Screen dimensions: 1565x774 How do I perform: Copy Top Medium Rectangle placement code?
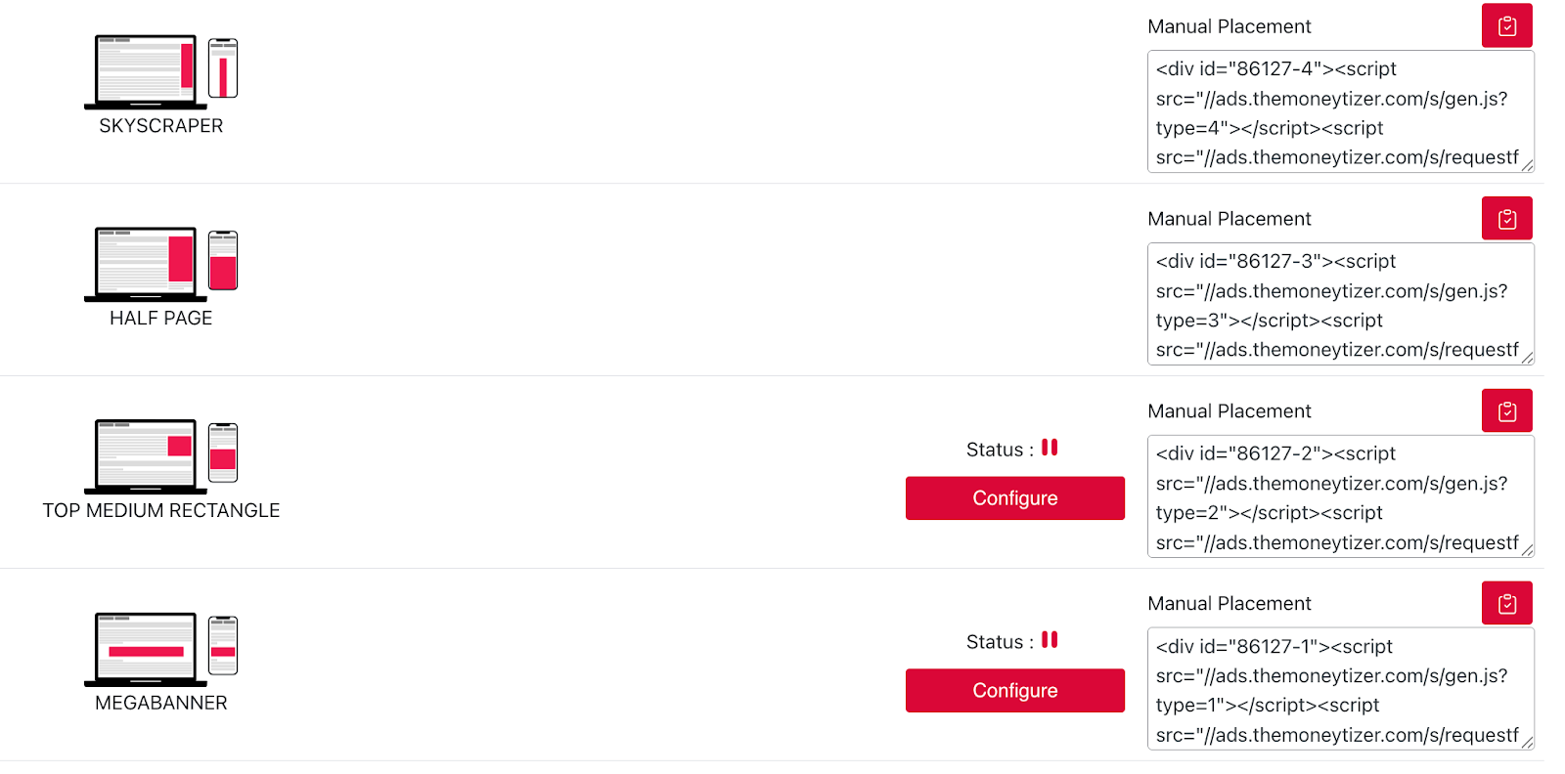(x=1506, y=410)
